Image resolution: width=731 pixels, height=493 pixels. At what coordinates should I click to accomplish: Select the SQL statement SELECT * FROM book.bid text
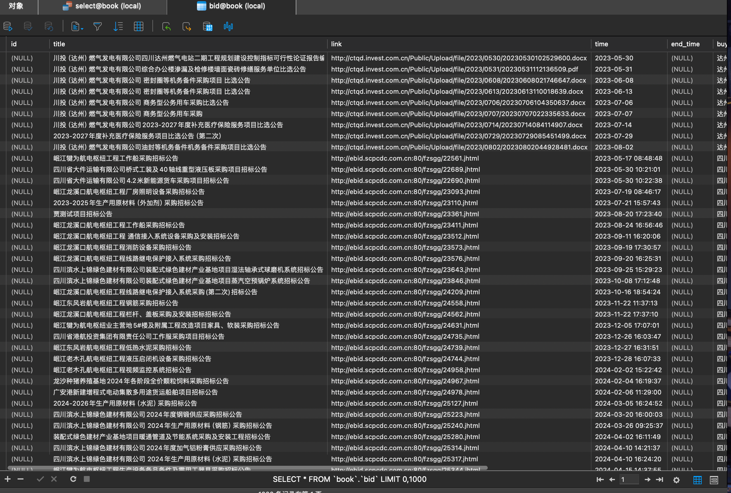point(349,479)
